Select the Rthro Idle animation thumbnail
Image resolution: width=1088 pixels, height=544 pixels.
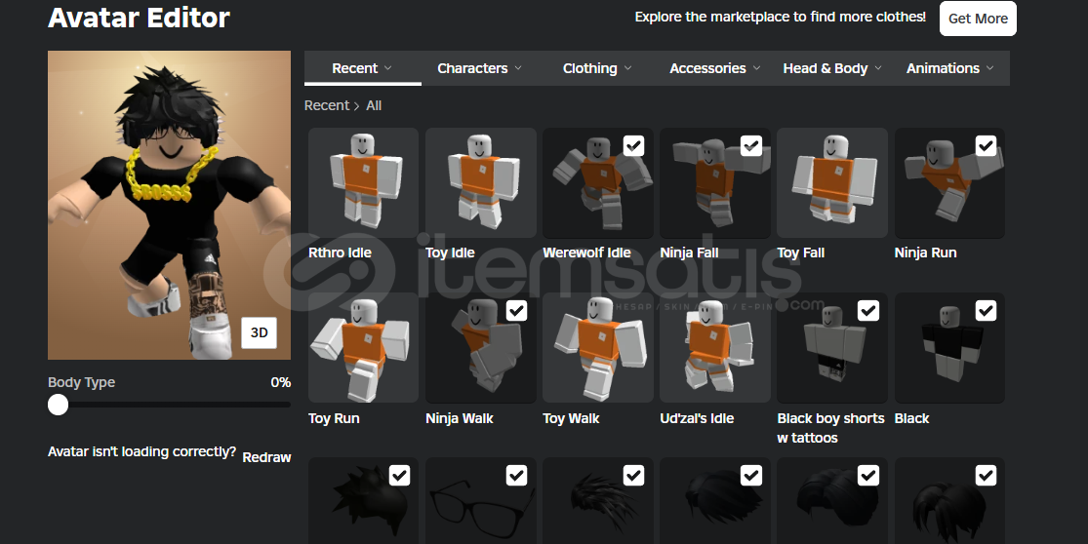(364, 183)
